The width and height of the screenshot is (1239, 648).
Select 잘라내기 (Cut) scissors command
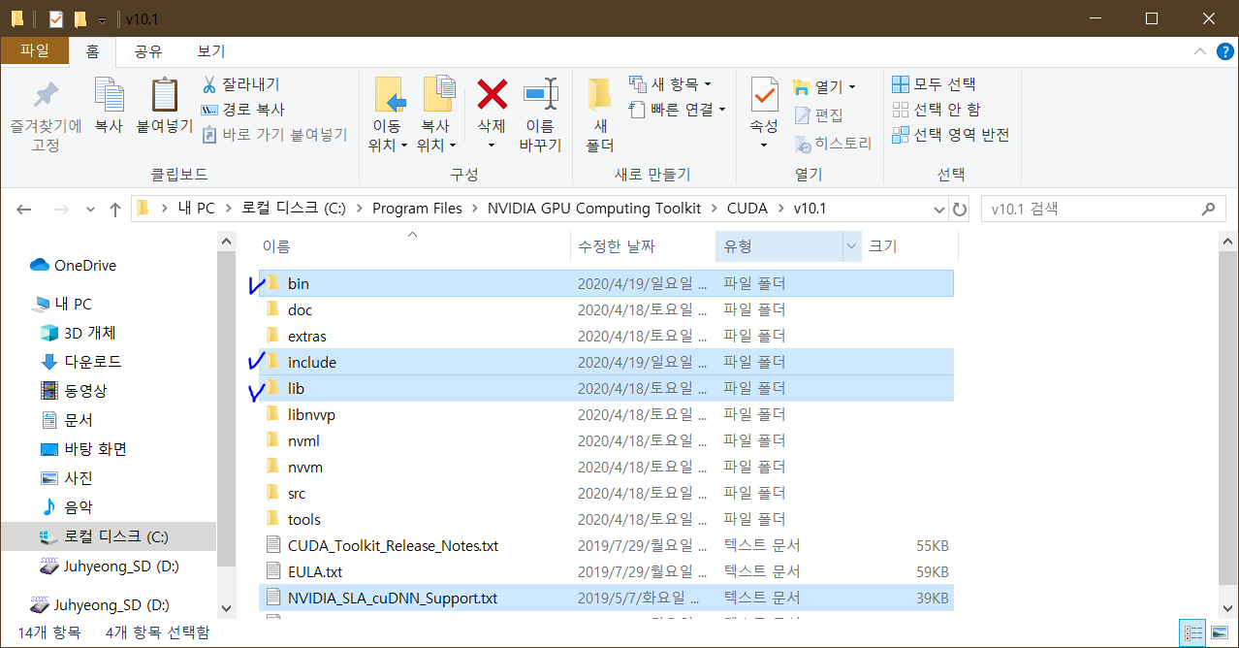coord(241,84)
